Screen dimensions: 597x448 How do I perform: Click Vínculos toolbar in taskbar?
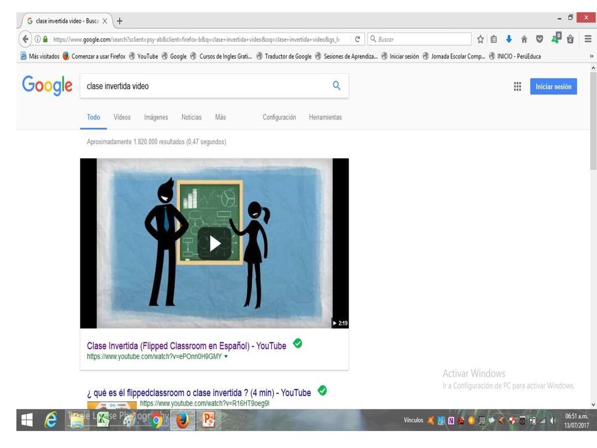pyautogui.click(x=413, y=420)
